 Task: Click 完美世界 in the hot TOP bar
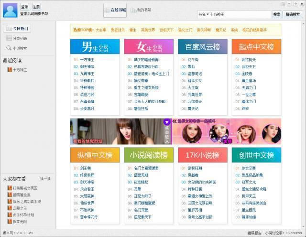click(x=148, y=30)
